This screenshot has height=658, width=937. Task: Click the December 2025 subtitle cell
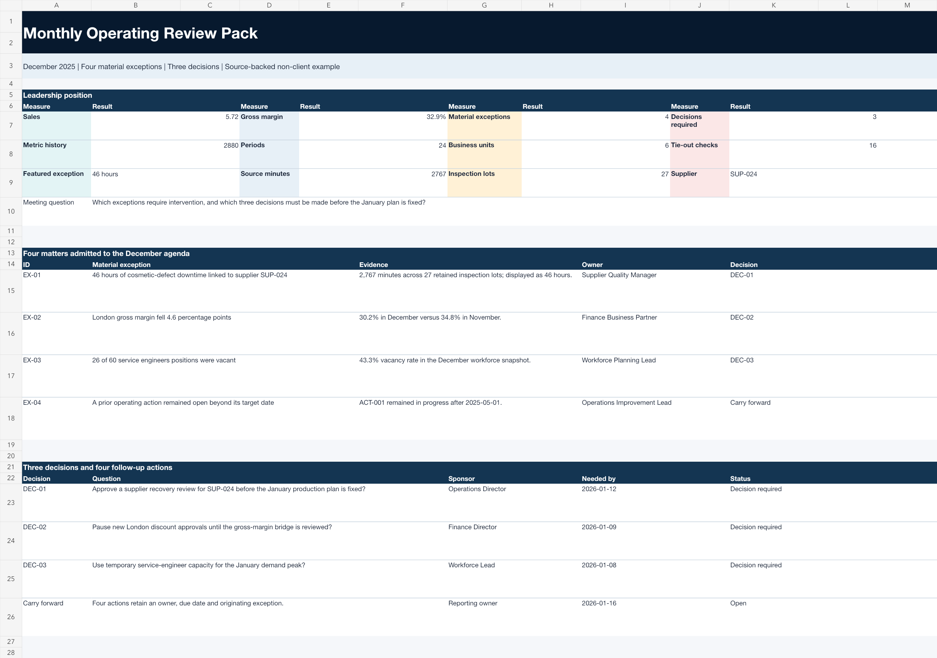pyautogui.click(x=479, y=66)
